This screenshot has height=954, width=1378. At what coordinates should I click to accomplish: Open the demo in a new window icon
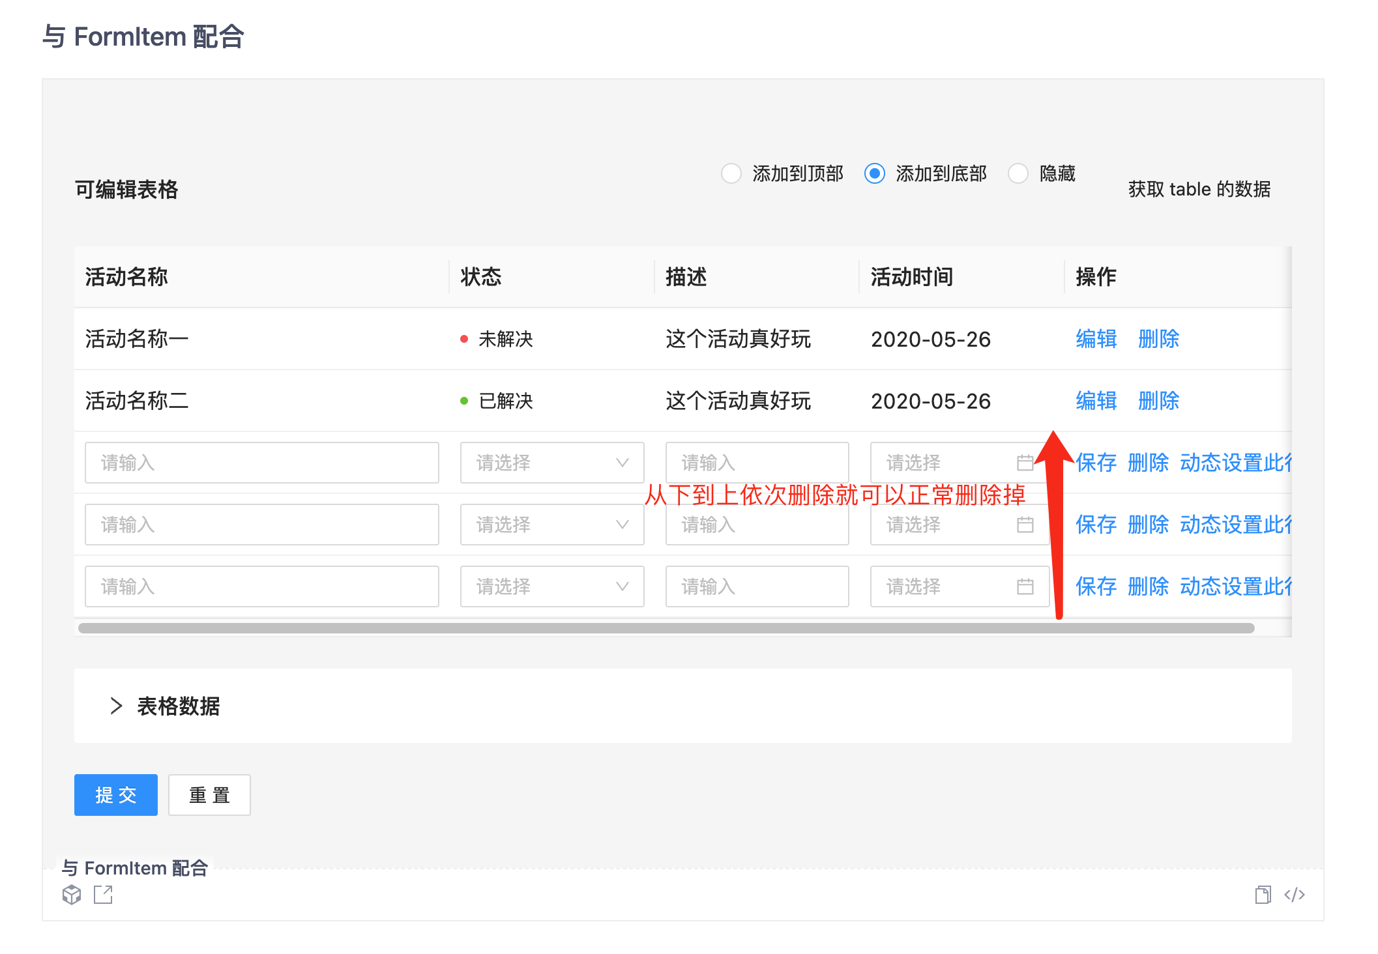tap(103, 895)
